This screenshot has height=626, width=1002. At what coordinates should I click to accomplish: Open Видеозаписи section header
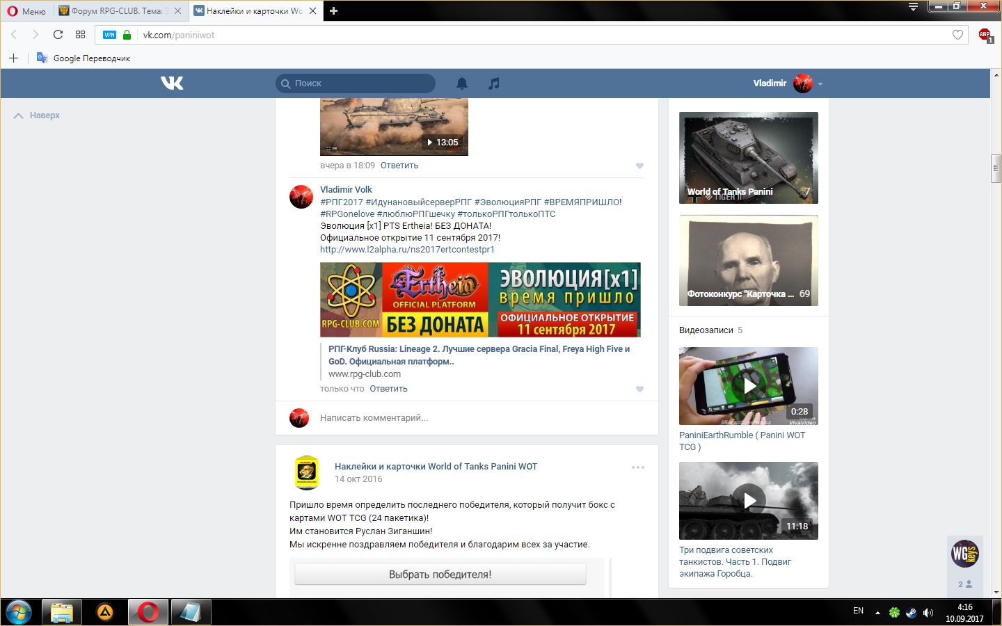(x=706, y=330)
